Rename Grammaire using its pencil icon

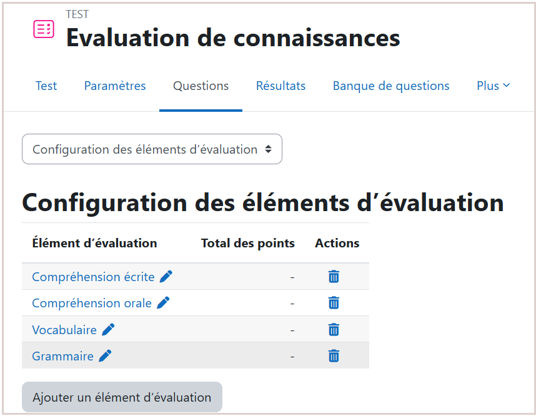pyautogui.click(x=105, y=356)
